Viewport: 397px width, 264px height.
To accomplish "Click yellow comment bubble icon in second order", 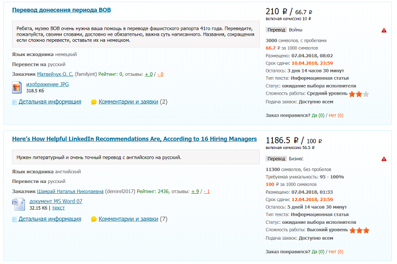I will 94,219.
